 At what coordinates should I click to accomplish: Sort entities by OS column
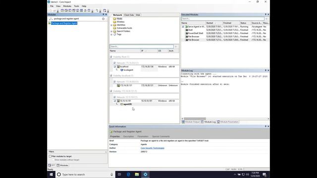(x=163, y=51)
